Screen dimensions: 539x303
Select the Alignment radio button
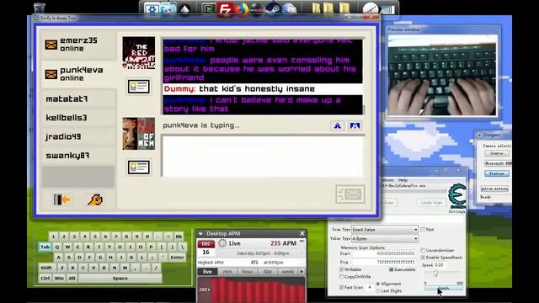tap(378, 284)
